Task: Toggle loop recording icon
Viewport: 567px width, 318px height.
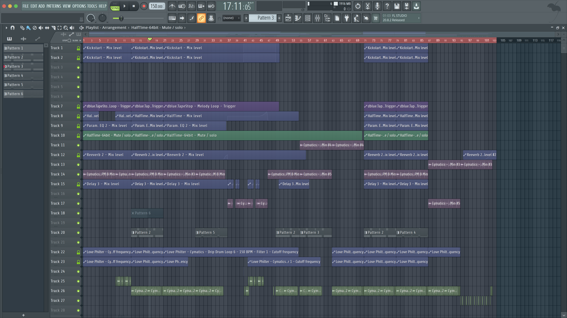Action: point(211,6)
